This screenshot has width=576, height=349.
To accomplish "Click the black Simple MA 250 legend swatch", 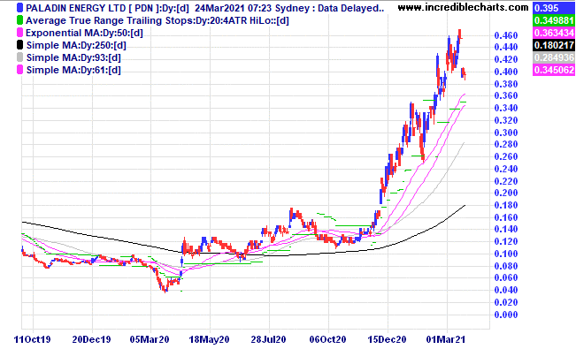I will [x=19, y=45].
